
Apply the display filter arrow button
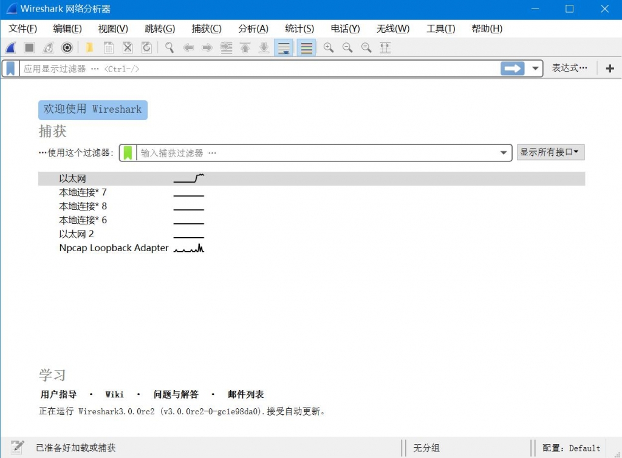tap(513, 69)
